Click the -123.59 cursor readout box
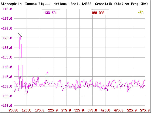 coord(51,12)
